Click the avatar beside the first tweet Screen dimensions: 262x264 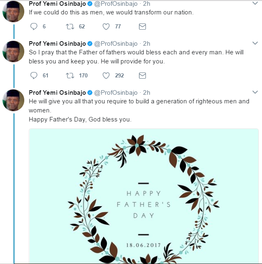pos(14,9)
